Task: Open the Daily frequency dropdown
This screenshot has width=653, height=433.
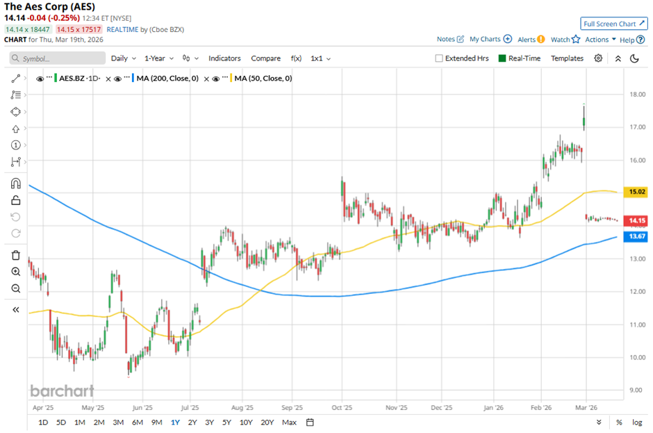Action: coord(123,58)
